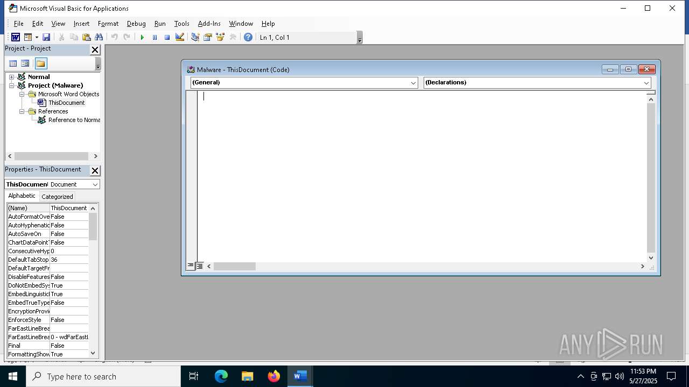Click the Reset stop icon
The width and height of the screenshot is (689, 387).
[167, 37]
